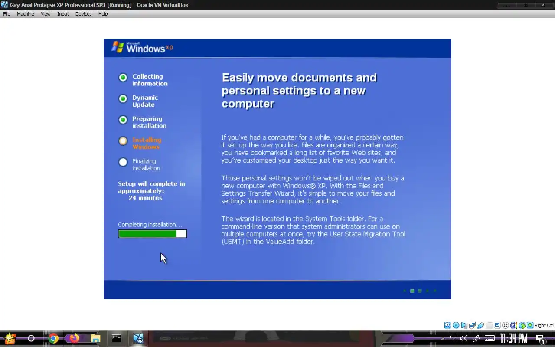
Task: Open the touch keyboard tray icon
Action: coord(490,338)
